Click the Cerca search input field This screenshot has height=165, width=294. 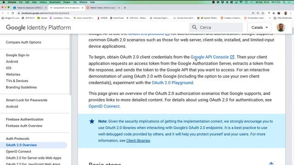[216, 27]
